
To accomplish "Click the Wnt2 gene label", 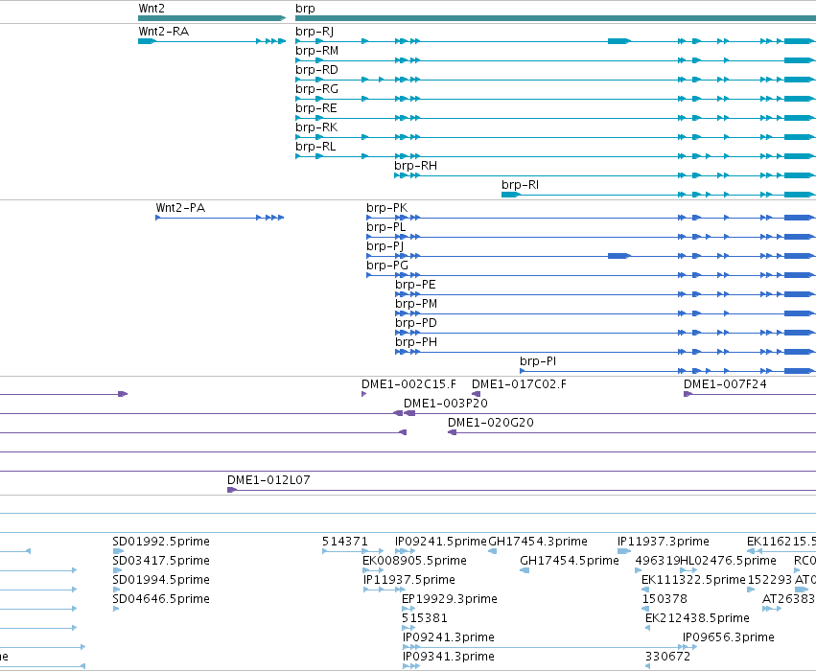I will 152,9.
